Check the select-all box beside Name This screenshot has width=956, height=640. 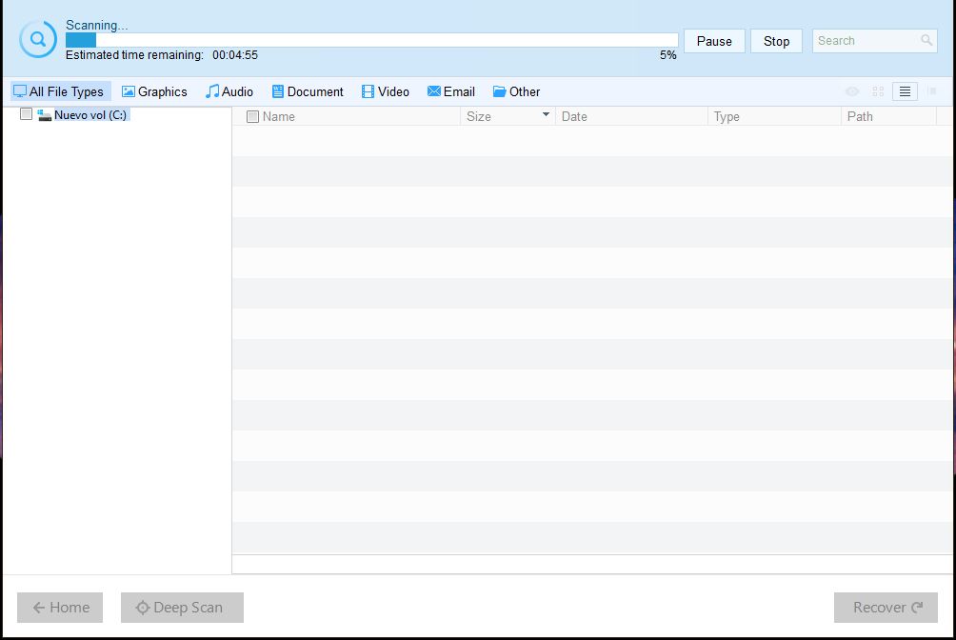coord(252,115)
